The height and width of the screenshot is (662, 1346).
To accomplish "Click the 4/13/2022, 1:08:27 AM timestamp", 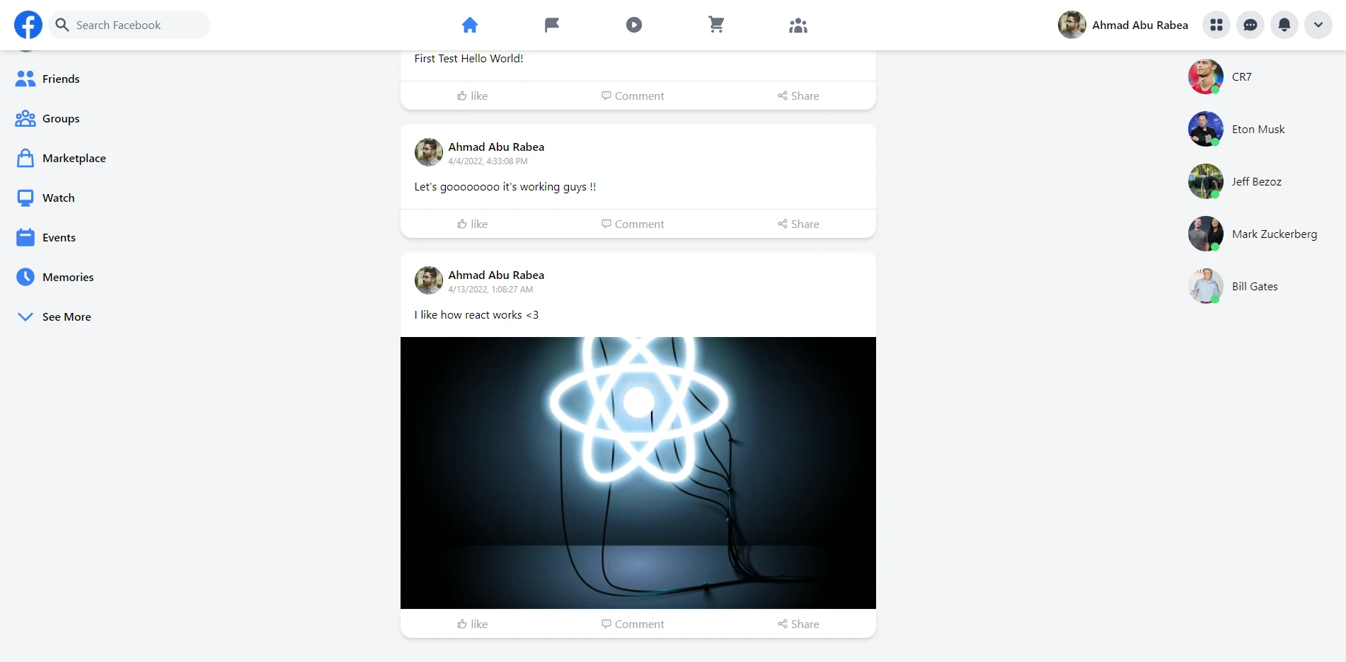I will point(490,290).
